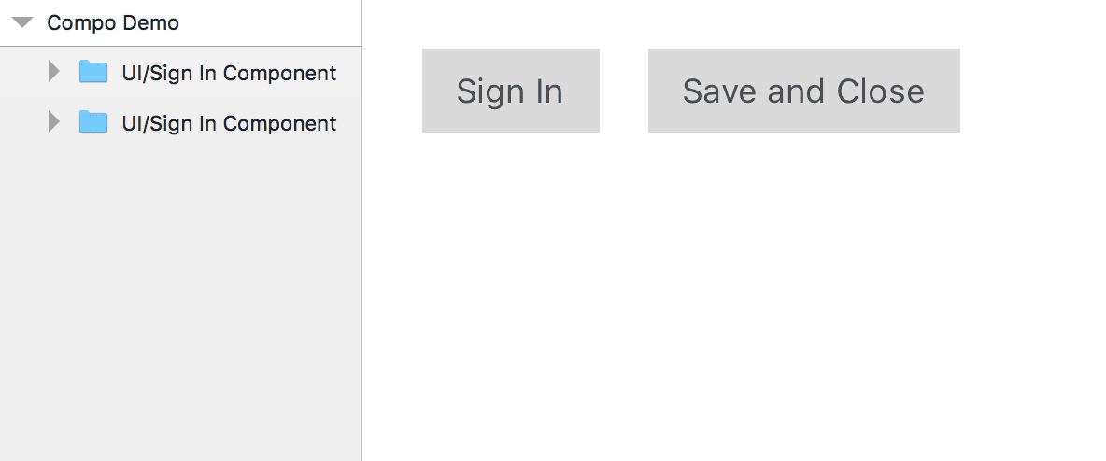Expand the lower UI/Sign In Component folder arrow

[x=53, y=122]
